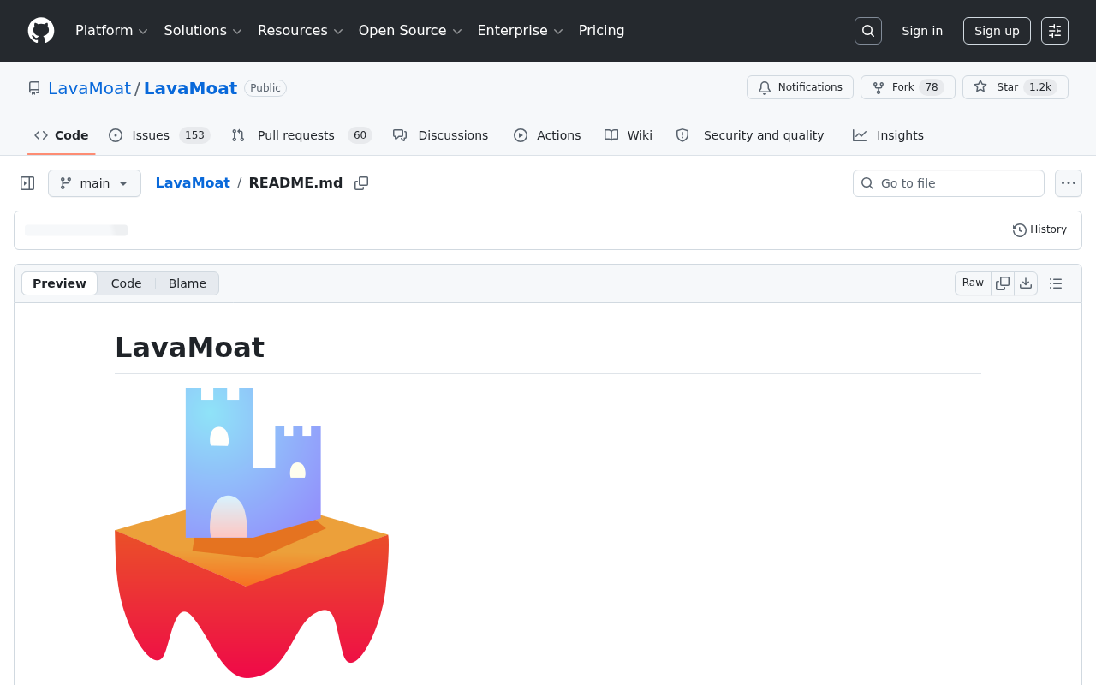
Task: Open the document outline list icon
Action: click(1056, 283)
